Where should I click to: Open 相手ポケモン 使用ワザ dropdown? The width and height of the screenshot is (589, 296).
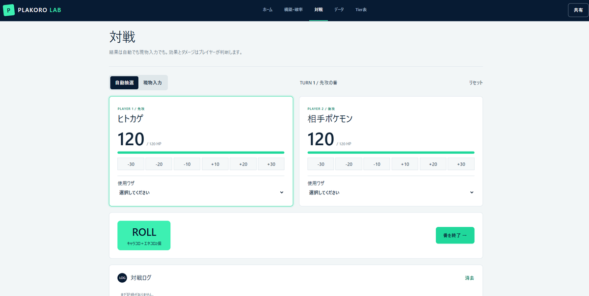tap(391, 192)
